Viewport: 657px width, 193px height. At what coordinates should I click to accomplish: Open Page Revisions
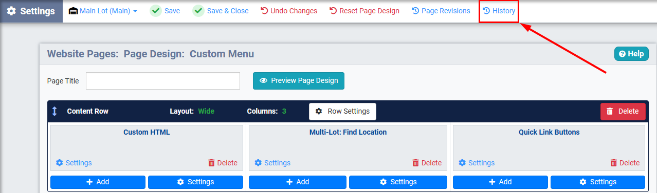441,11
